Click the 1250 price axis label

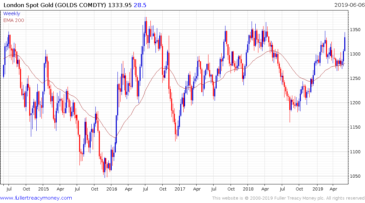click(355, 78)
